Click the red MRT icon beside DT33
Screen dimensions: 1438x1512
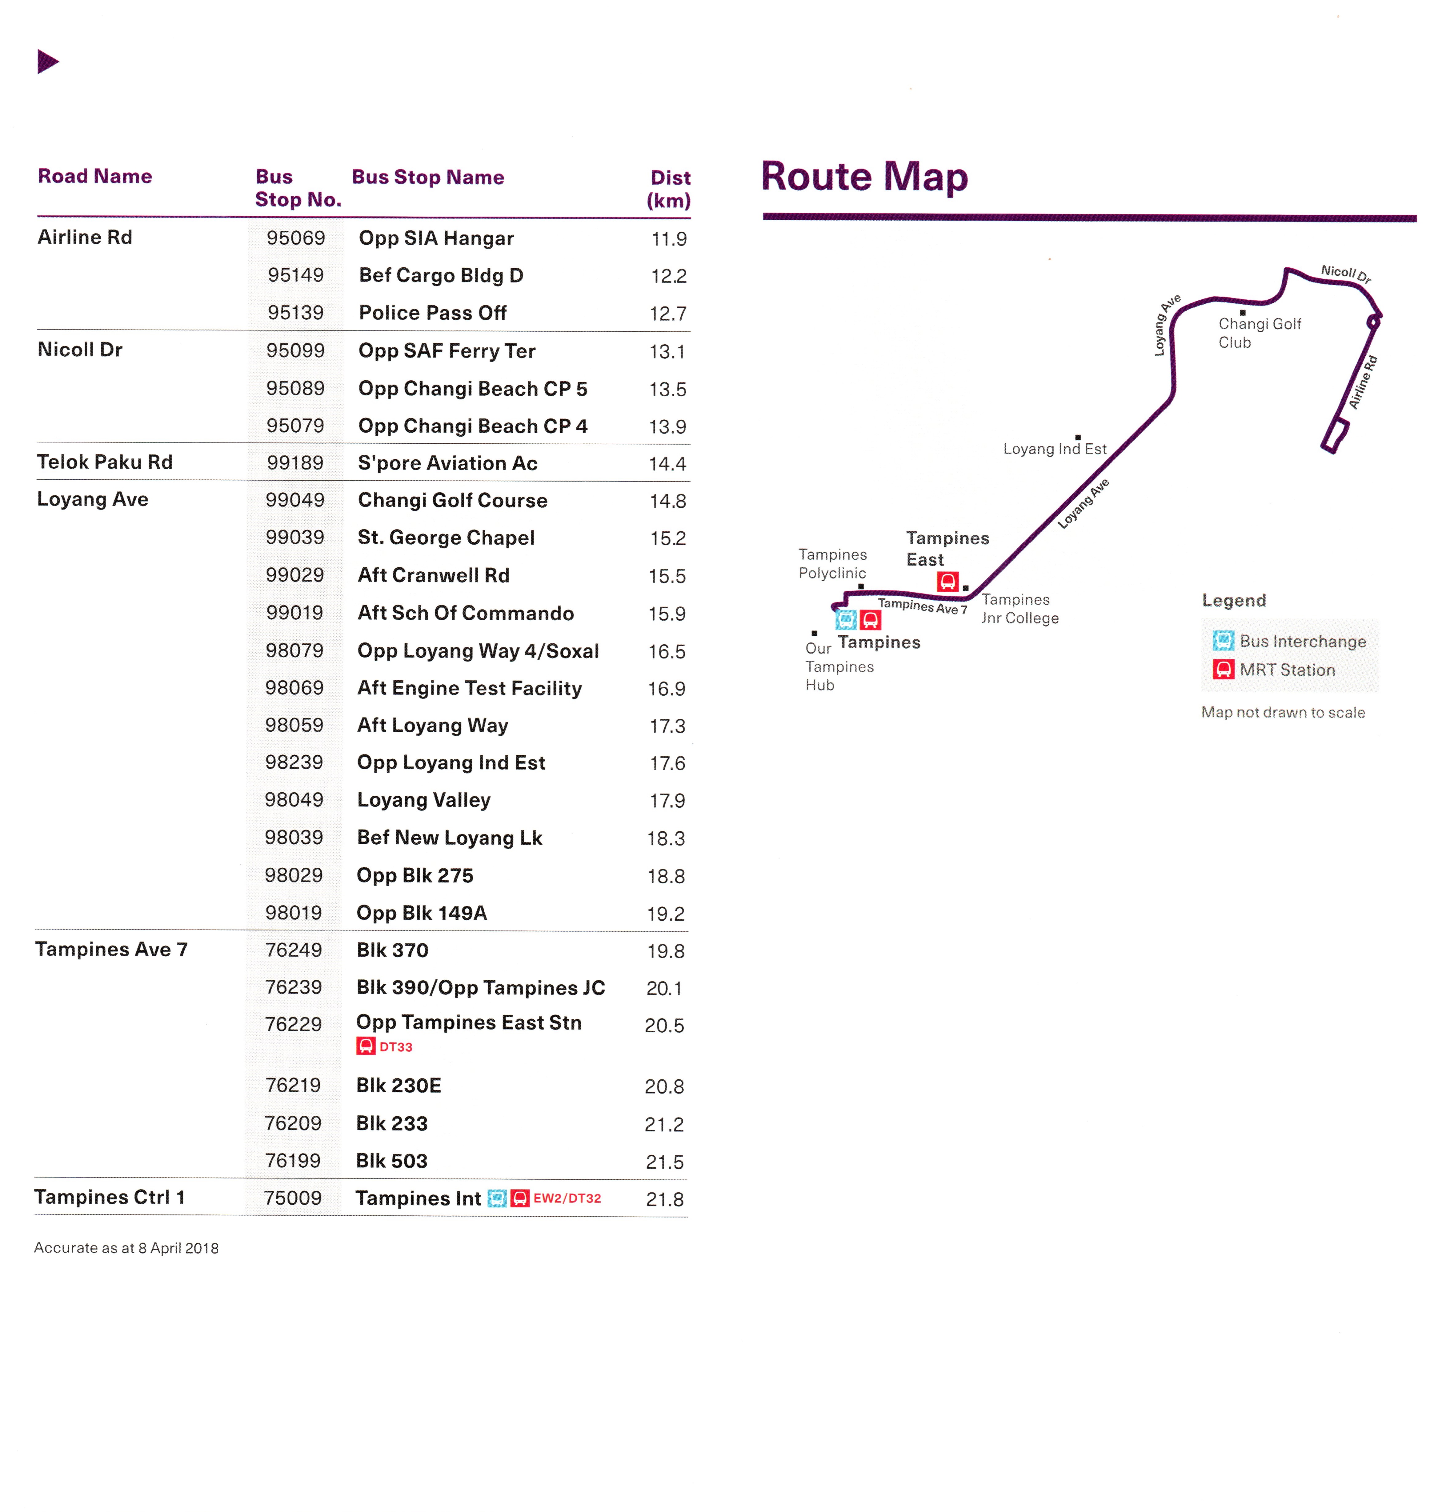click(366, 1046)
